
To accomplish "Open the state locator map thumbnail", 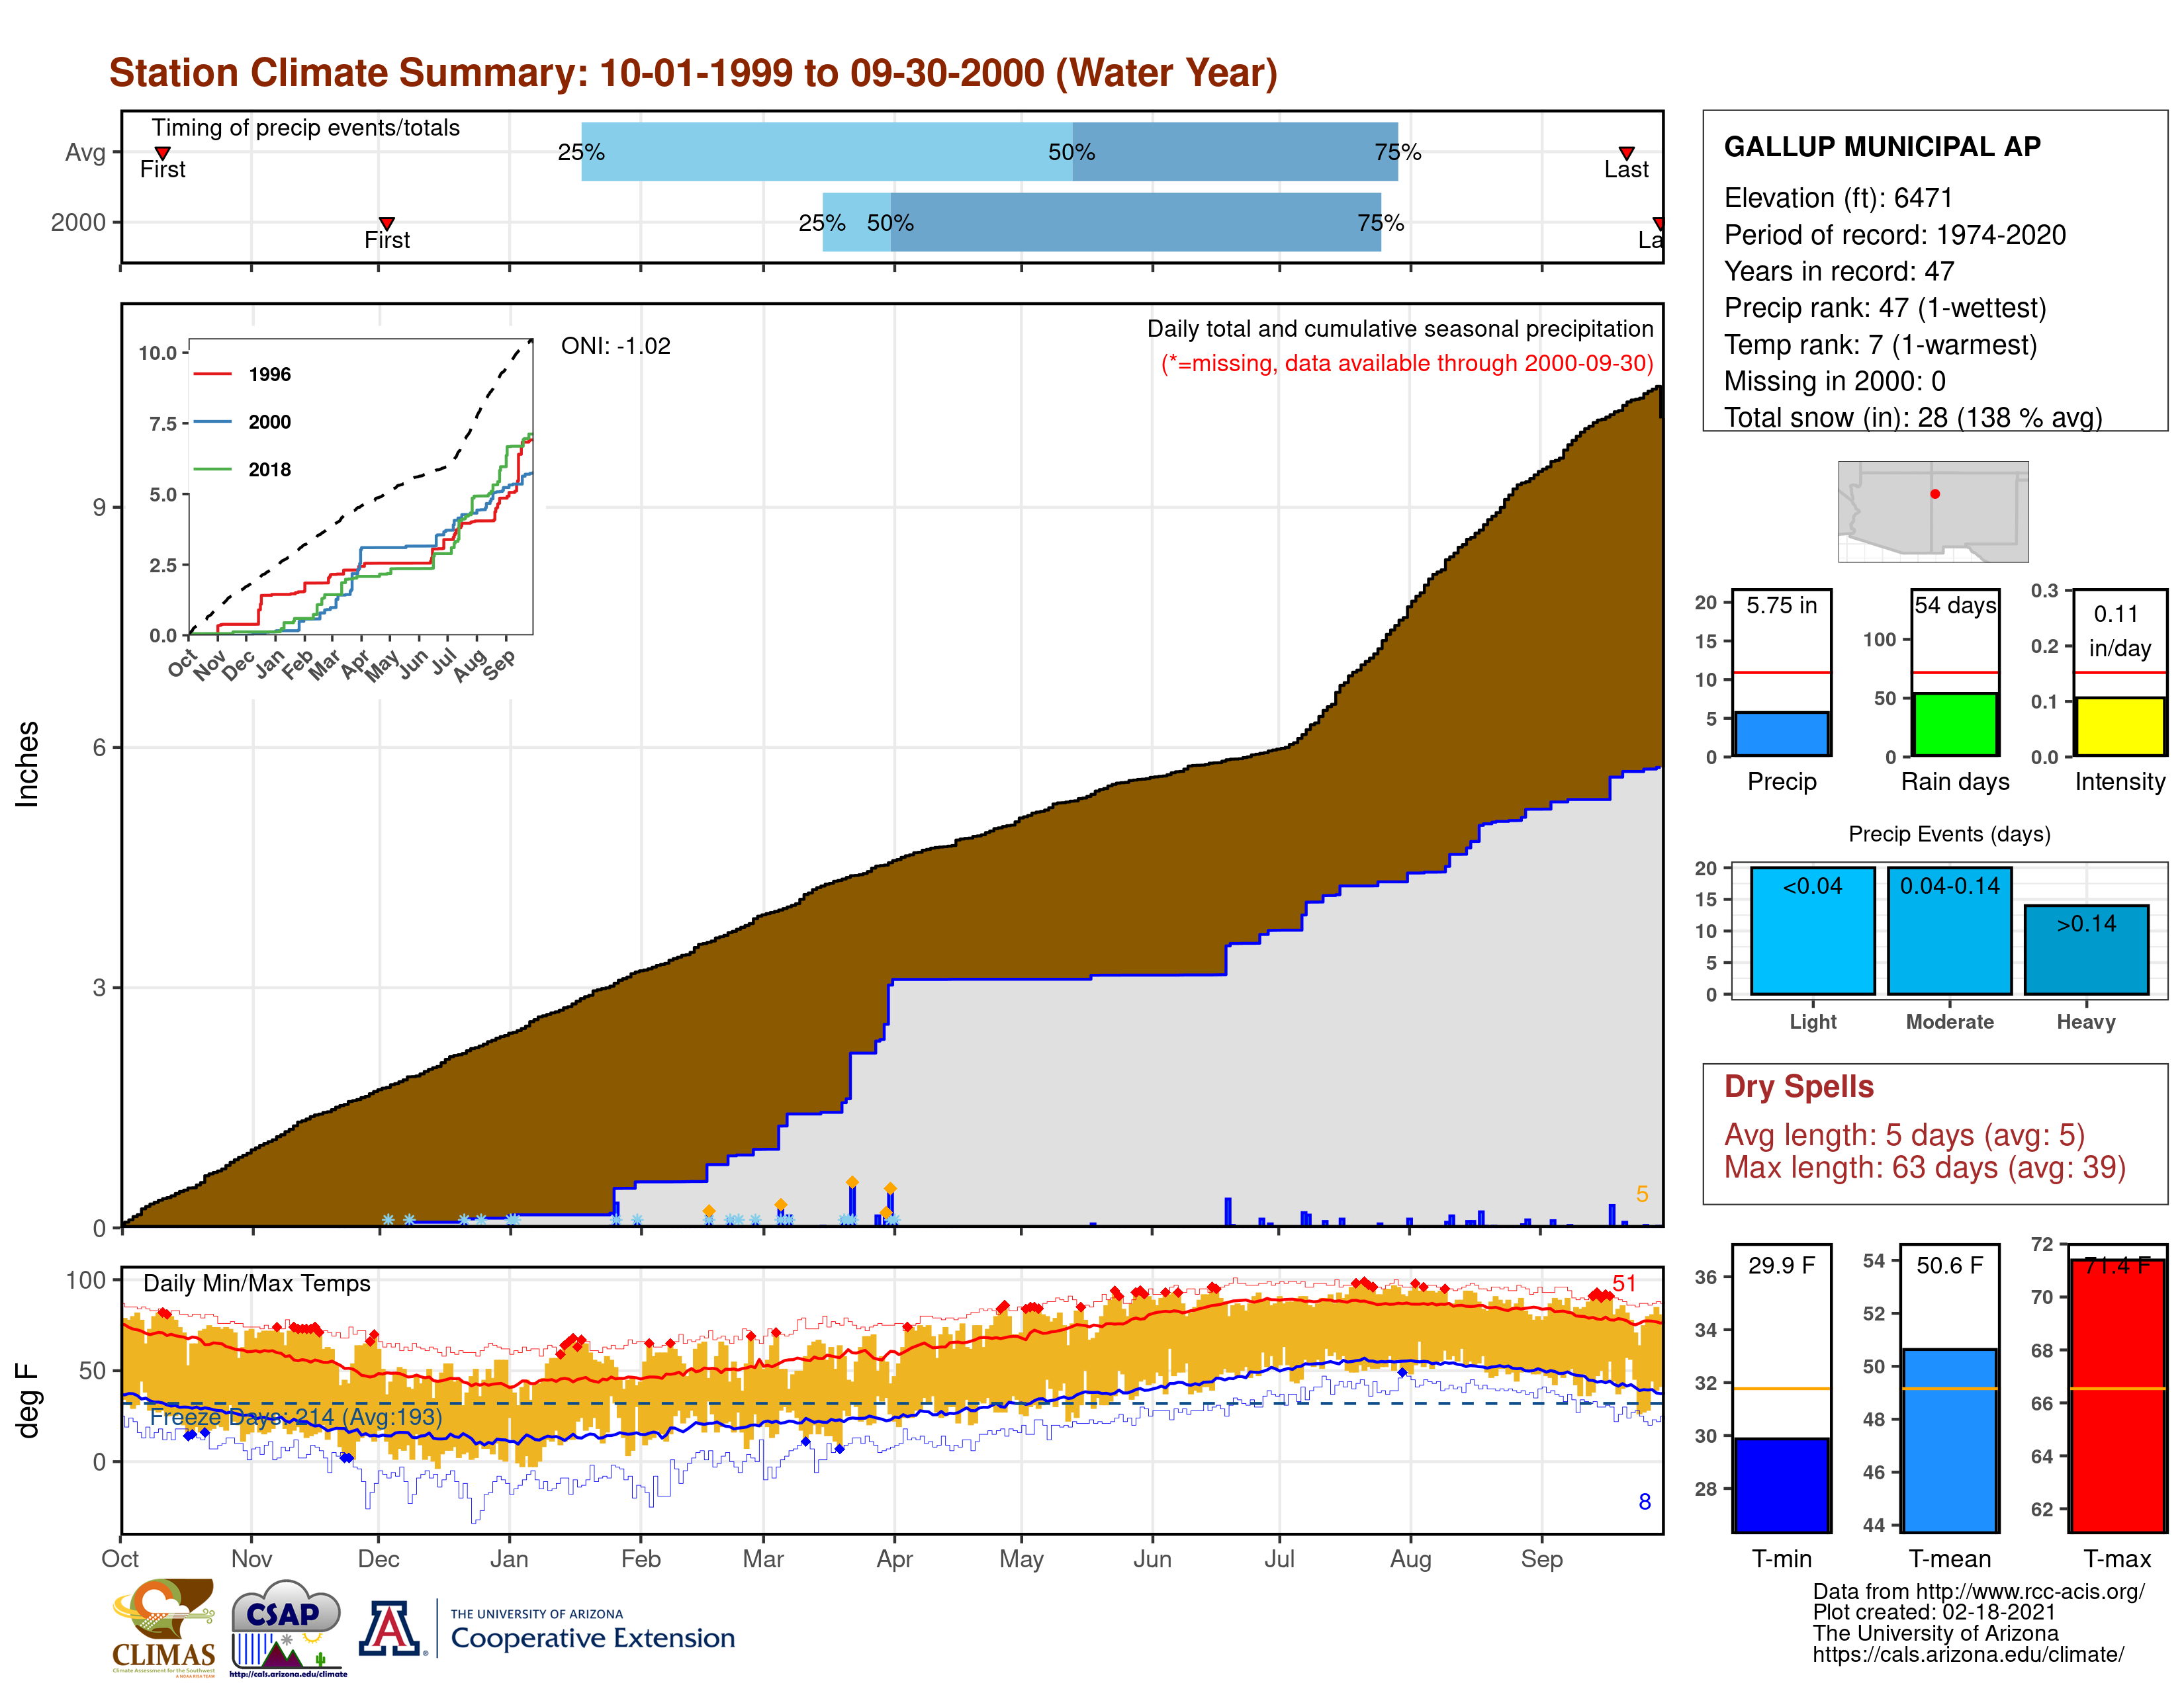I will pyautogui.click(x=1933, y=511).
